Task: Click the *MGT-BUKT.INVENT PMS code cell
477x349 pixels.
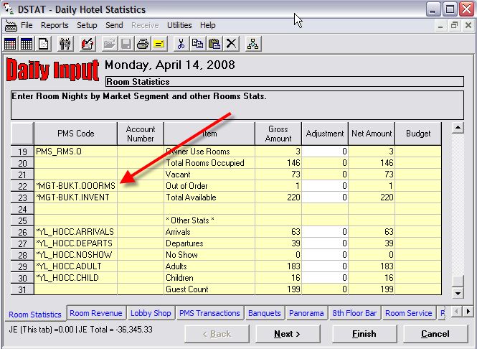Action: 76,197
